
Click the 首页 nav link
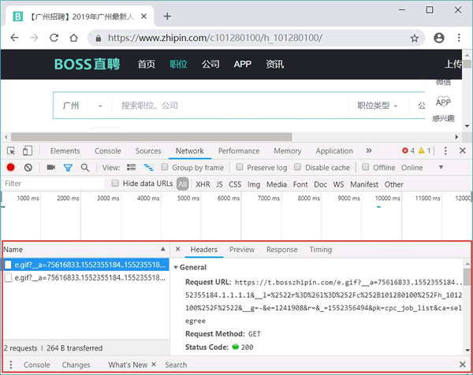tap(147, 65)
